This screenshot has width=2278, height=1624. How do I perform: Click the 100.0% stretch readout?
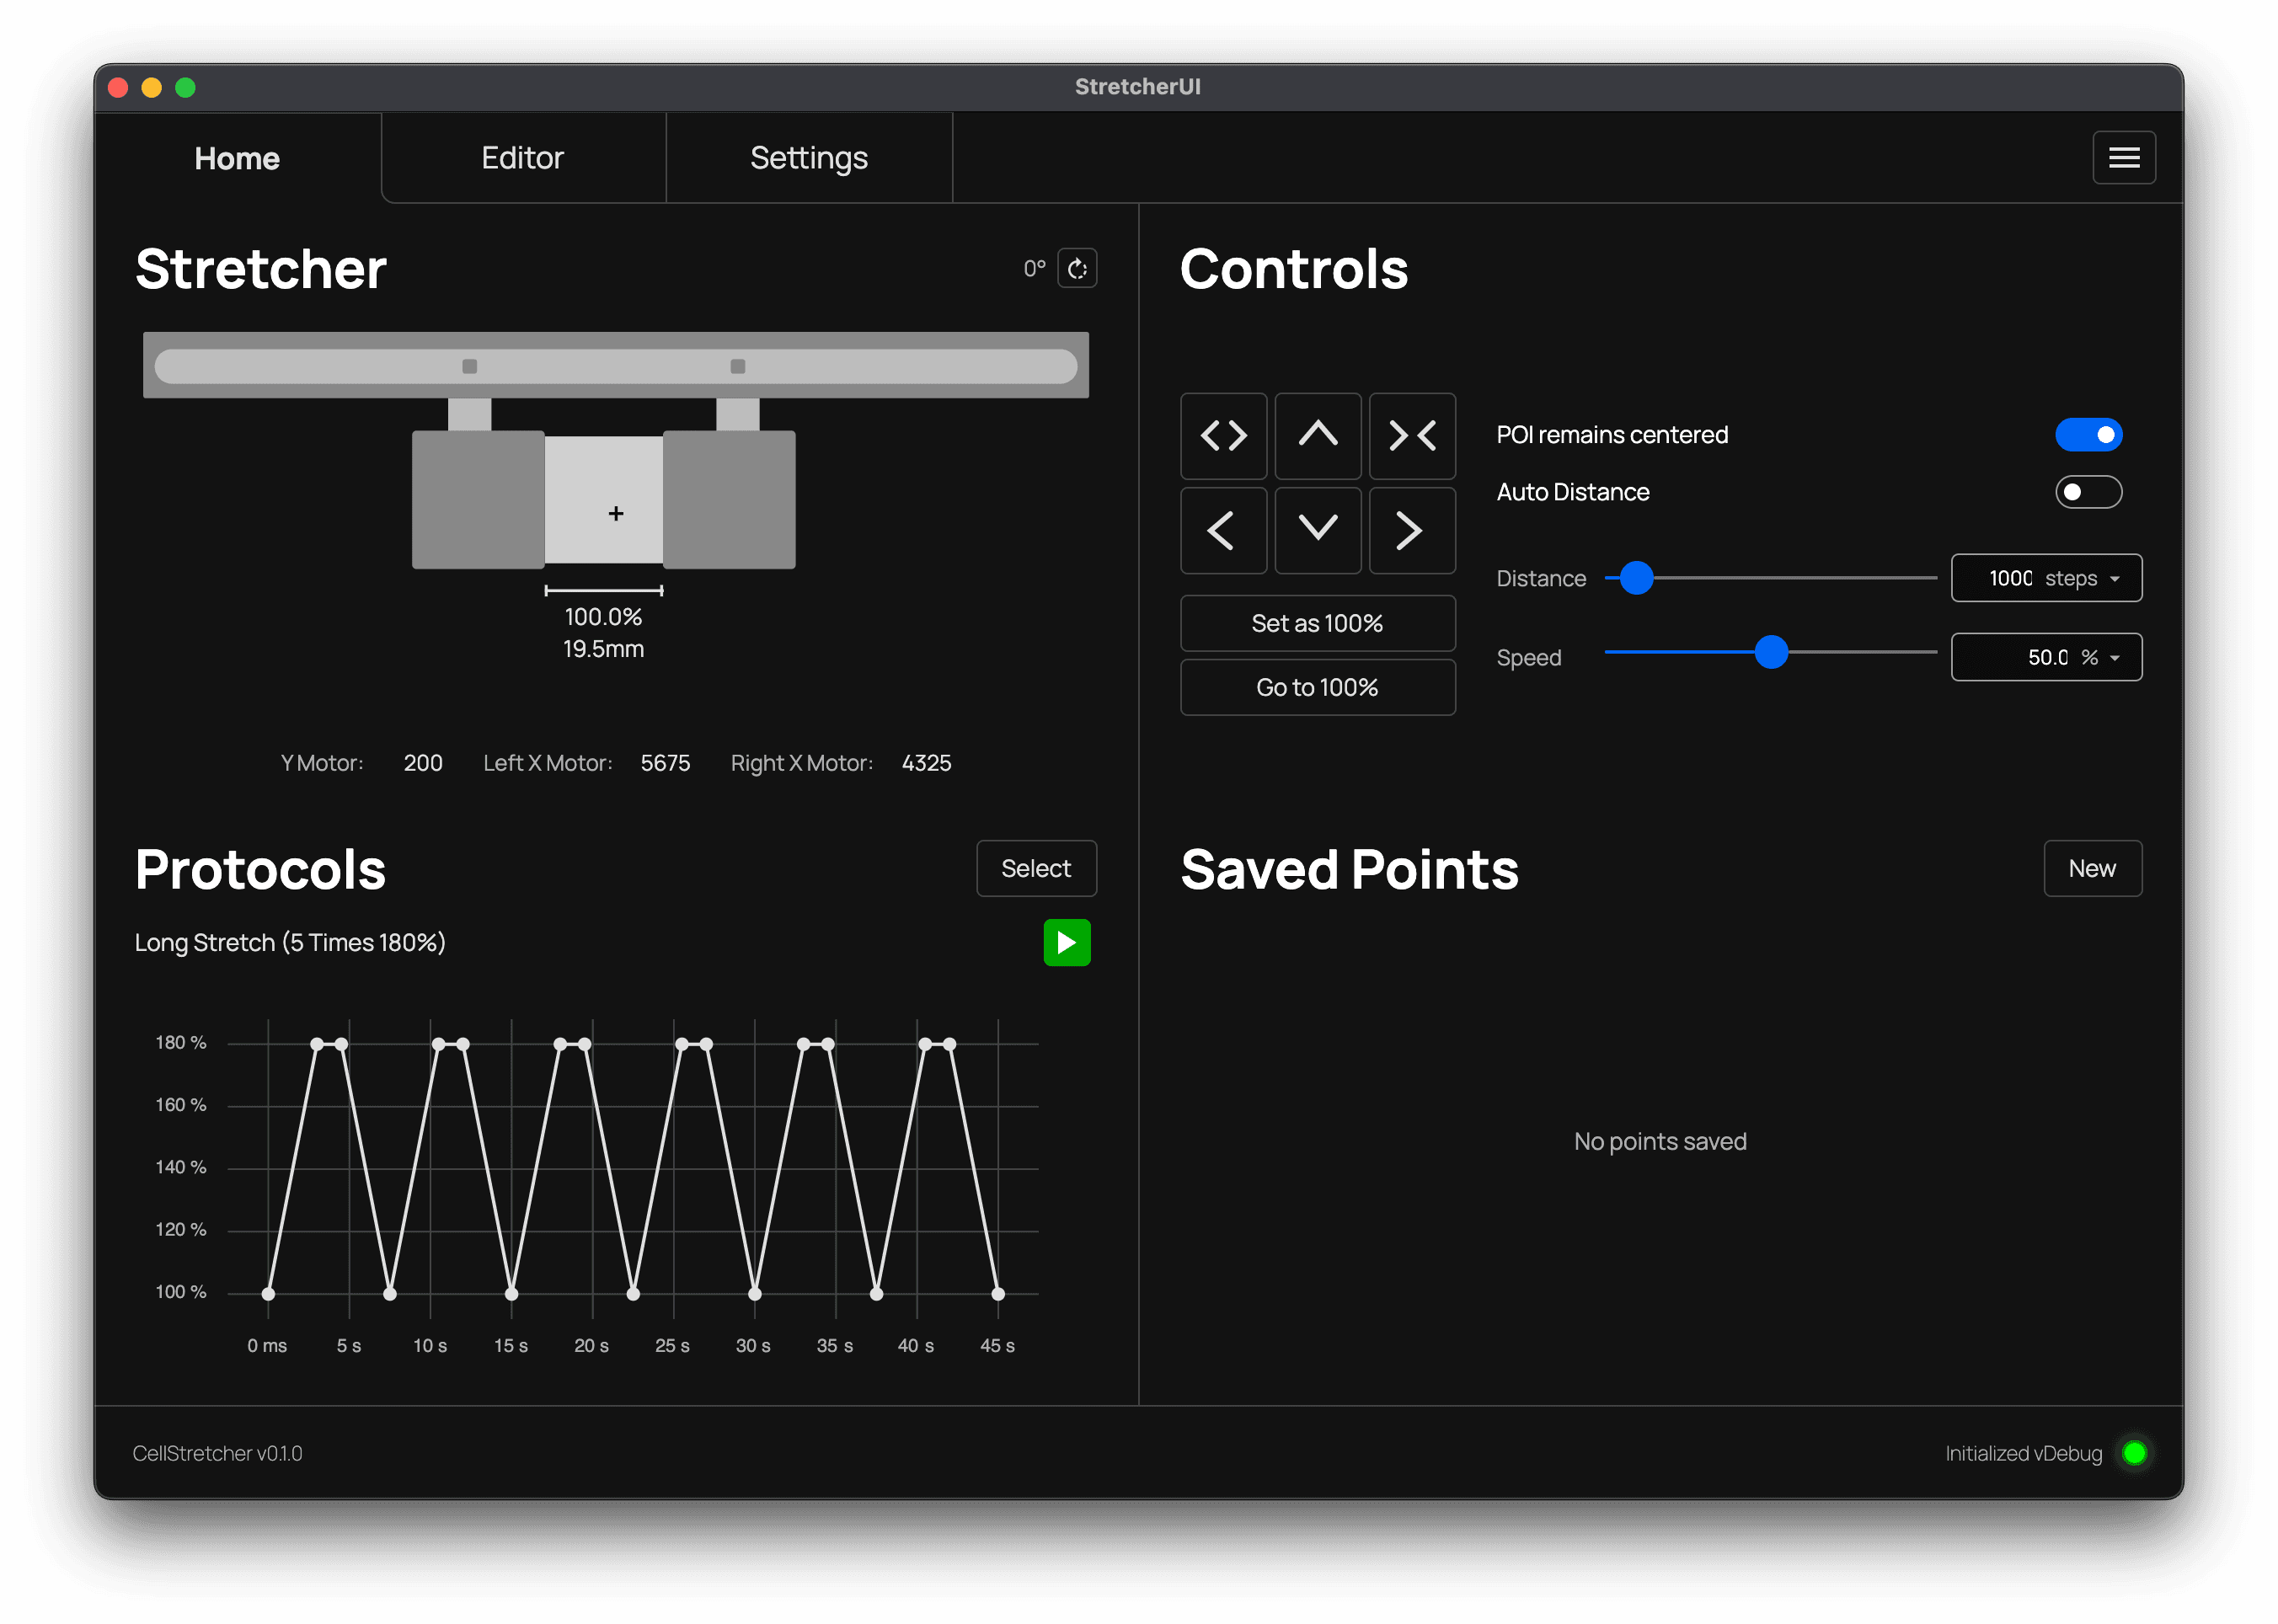coord(603,617)
